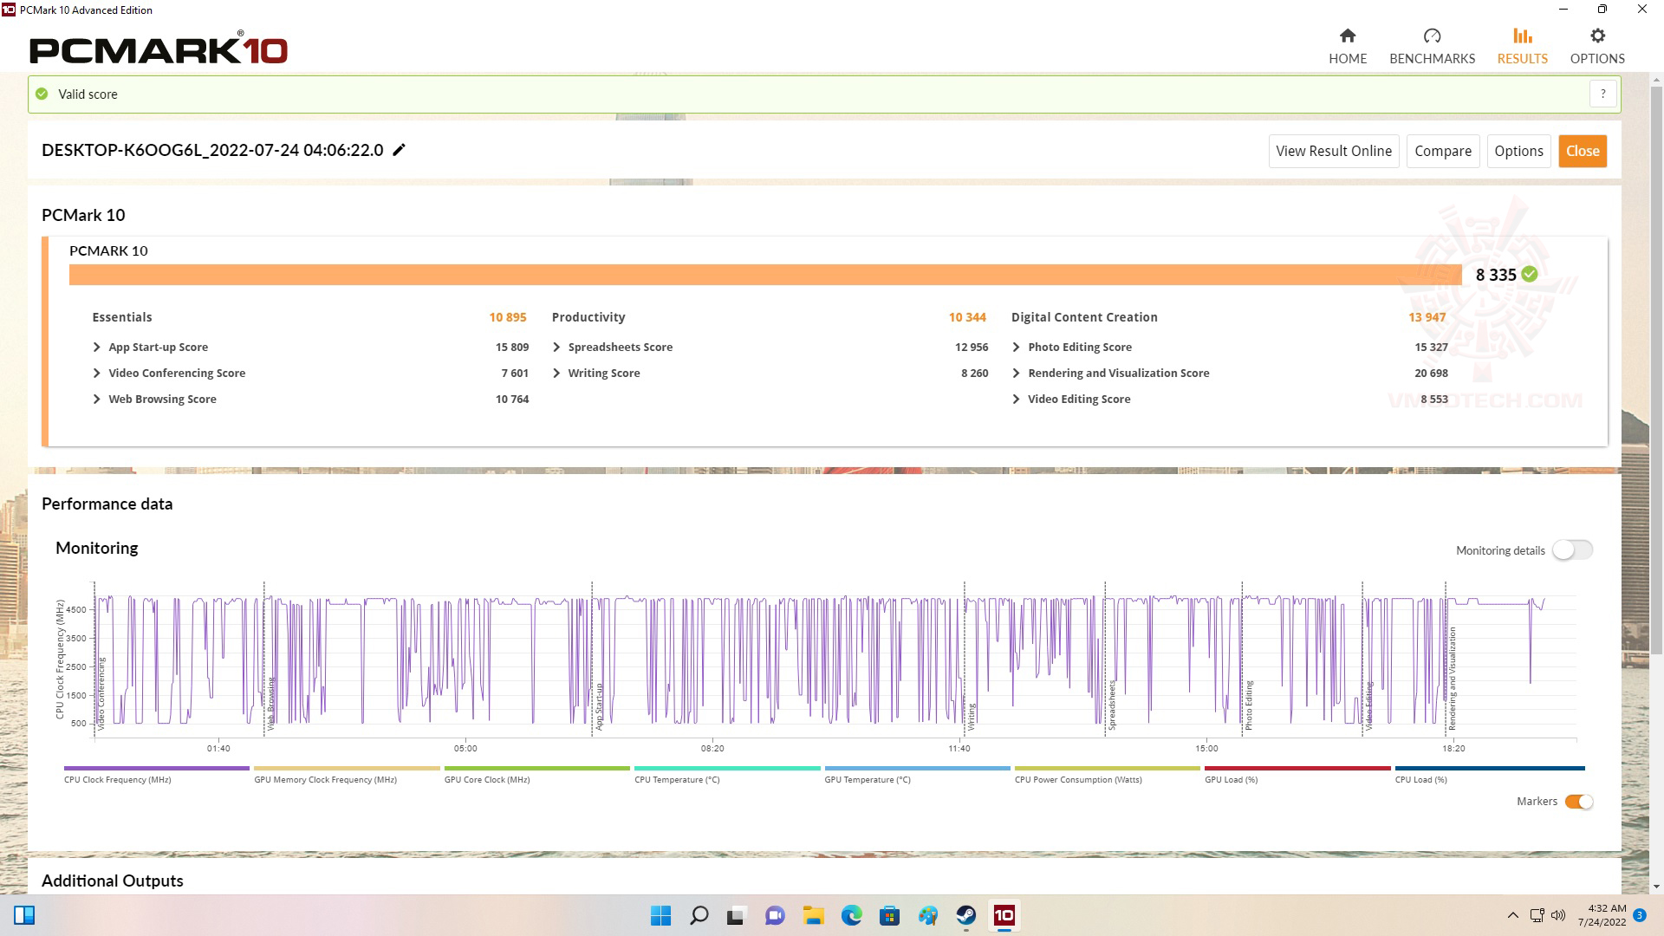Click the orange Close button
This screenshot has width=1664, height=936.
(1582, 151)
